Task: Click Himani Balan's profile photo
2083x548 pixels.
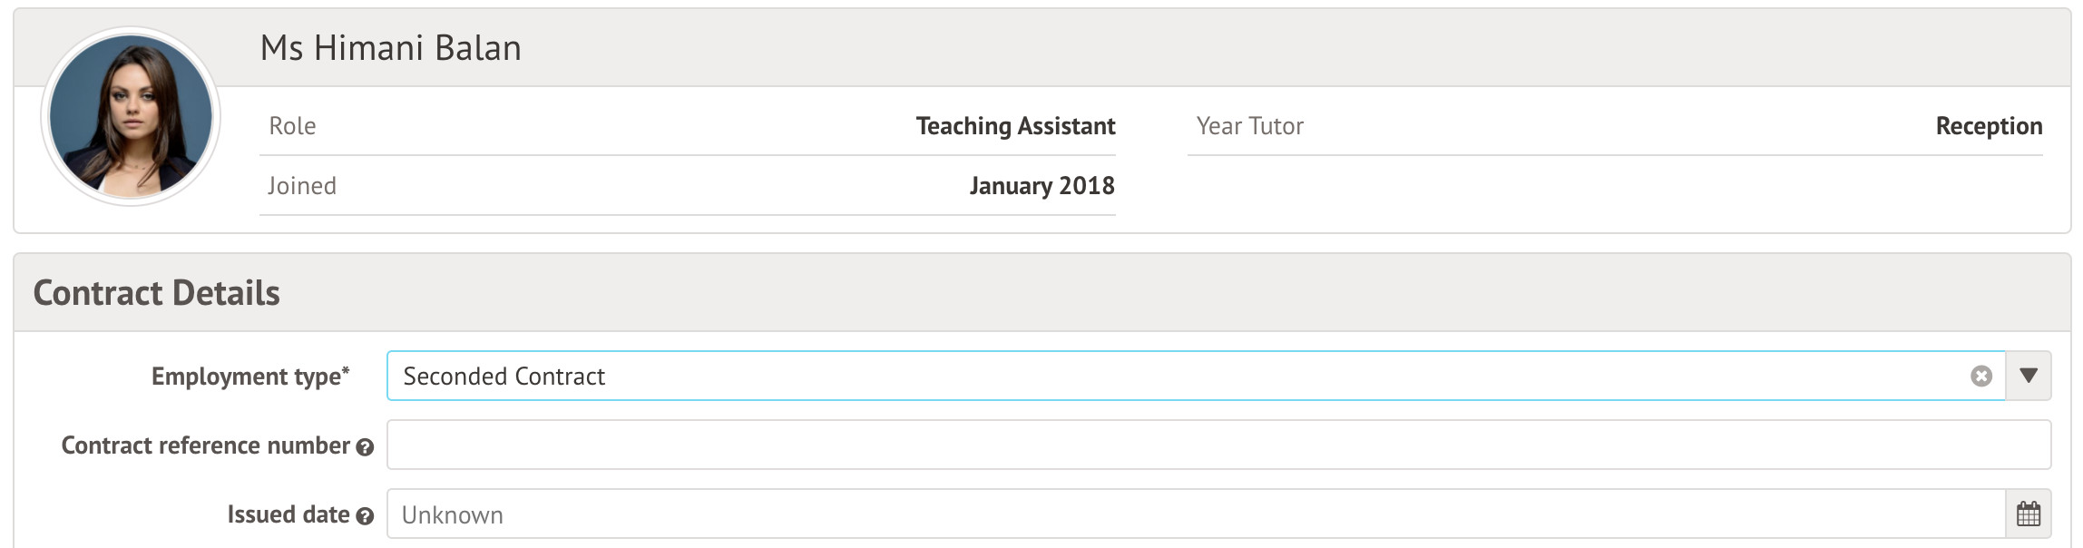Action: coord(131,116)
